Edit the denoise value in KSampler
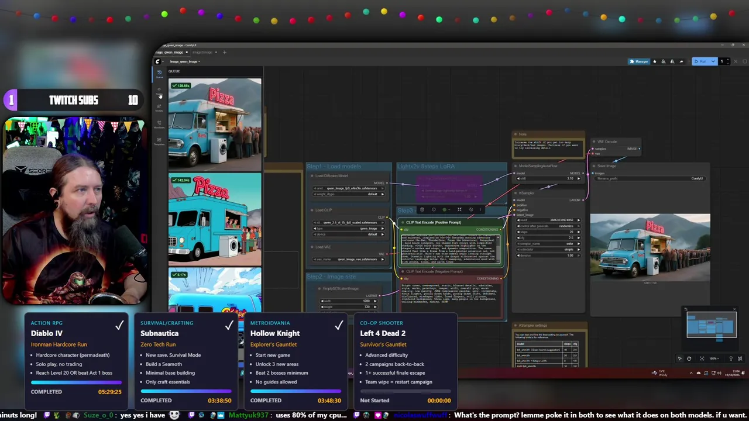 point(548,256)
